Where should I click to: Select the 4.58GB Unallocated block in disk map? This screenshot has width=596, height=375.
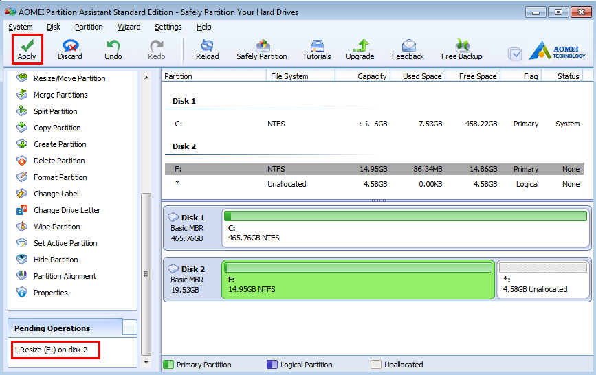tap(543, 280)
